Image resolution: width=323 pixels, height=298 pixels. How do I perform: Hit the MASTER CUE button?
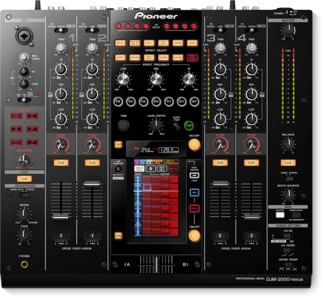(288, 163)
